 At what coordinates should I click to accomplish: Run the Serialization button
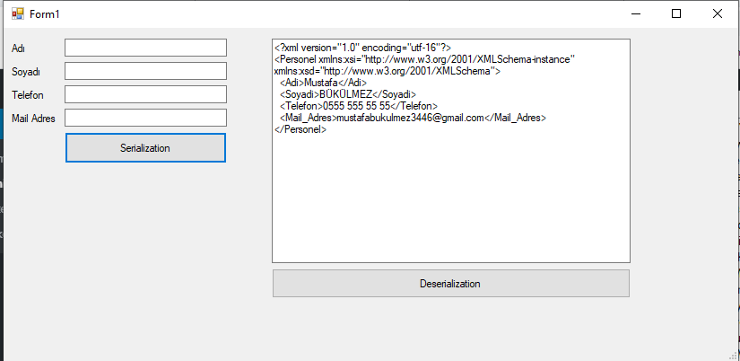(145, 148)
